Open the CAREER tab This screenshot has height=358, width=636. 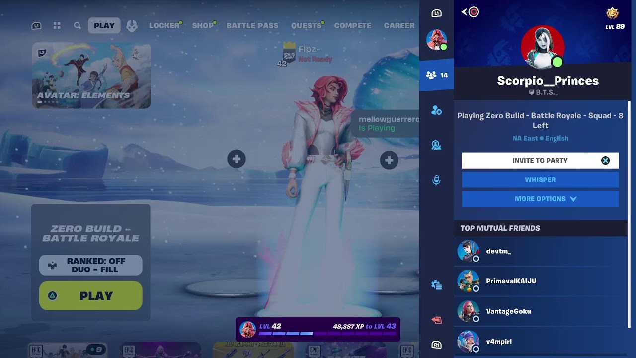click(x=399, y=25)
